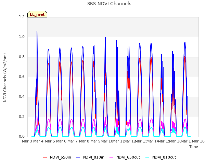Toggle NDVI_810in legend entry
The height and width of the screenshot is (164, 219).
coord(90,158)
